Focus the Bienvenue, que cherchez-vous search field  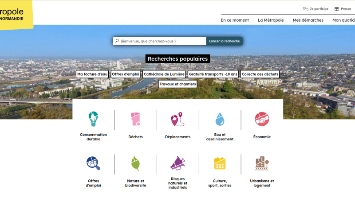click(162, 41)
